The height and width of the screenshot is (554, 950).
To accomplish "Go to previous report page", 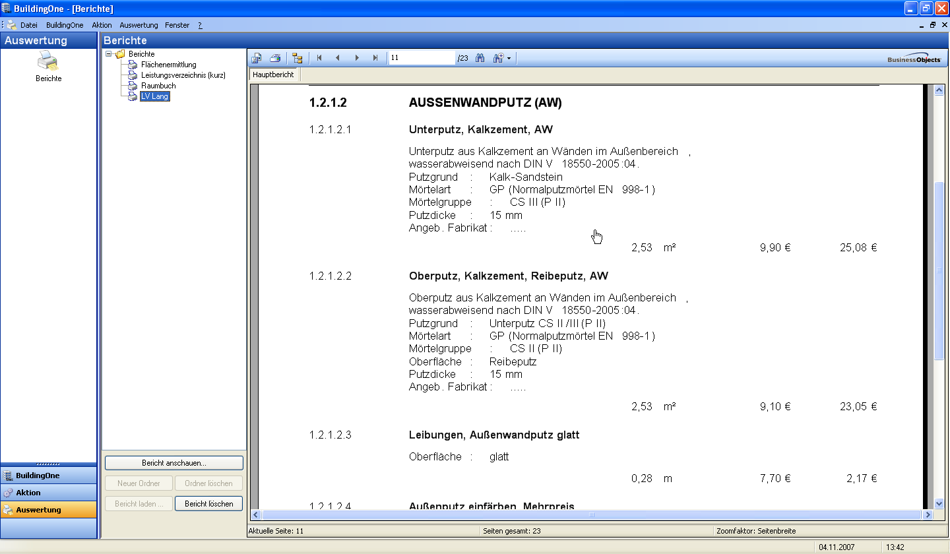I will [x=338, y=58].
